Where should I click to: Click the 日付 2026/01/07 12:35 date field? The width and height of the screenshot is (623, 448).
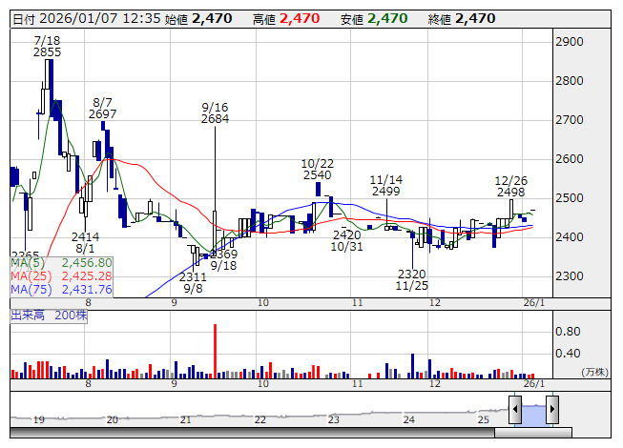tap(87, 19)
